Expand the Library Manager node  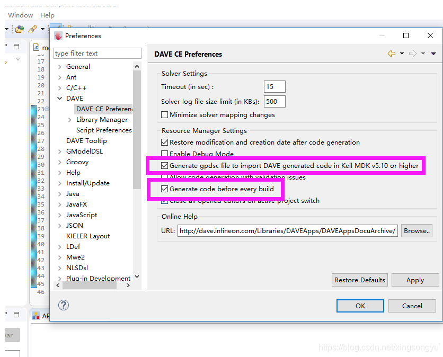click(70, 120)
